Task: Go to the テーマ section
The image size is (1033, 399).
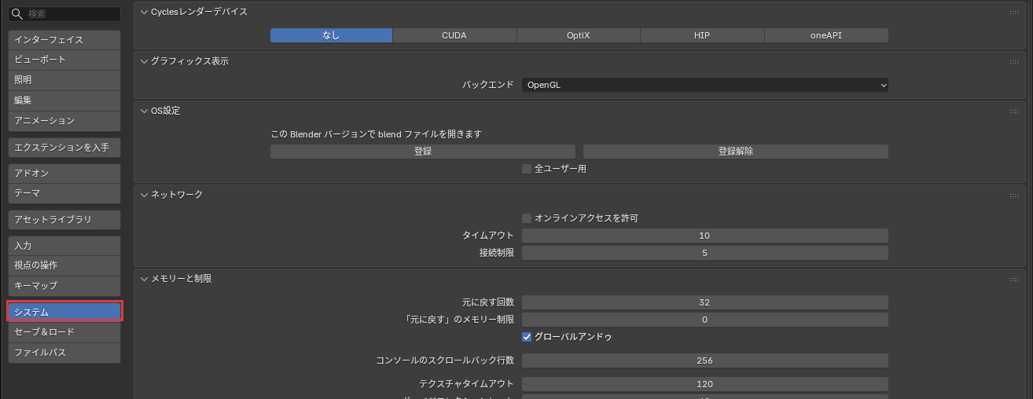Action: coord(64,193)
